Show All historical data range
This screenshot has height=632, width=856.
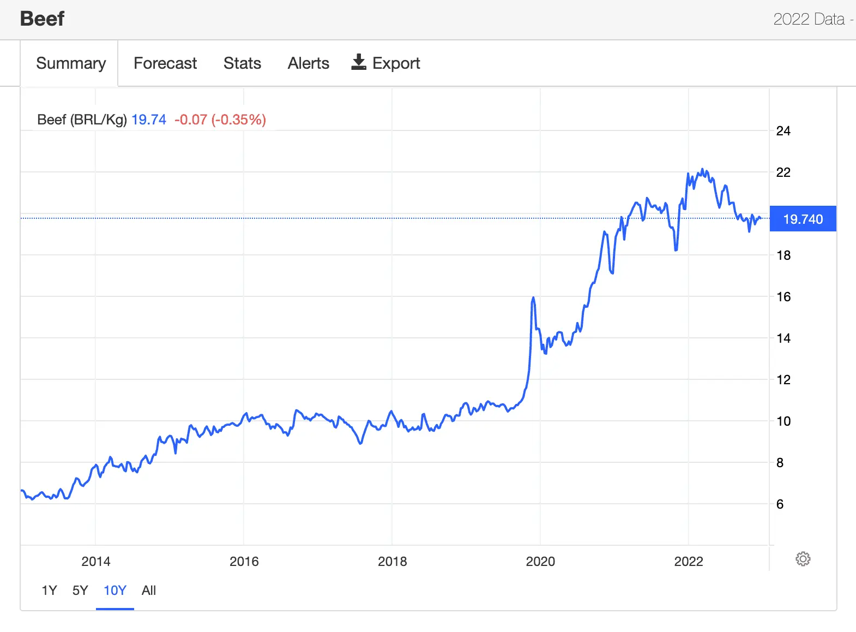click(x=149, y=591)
